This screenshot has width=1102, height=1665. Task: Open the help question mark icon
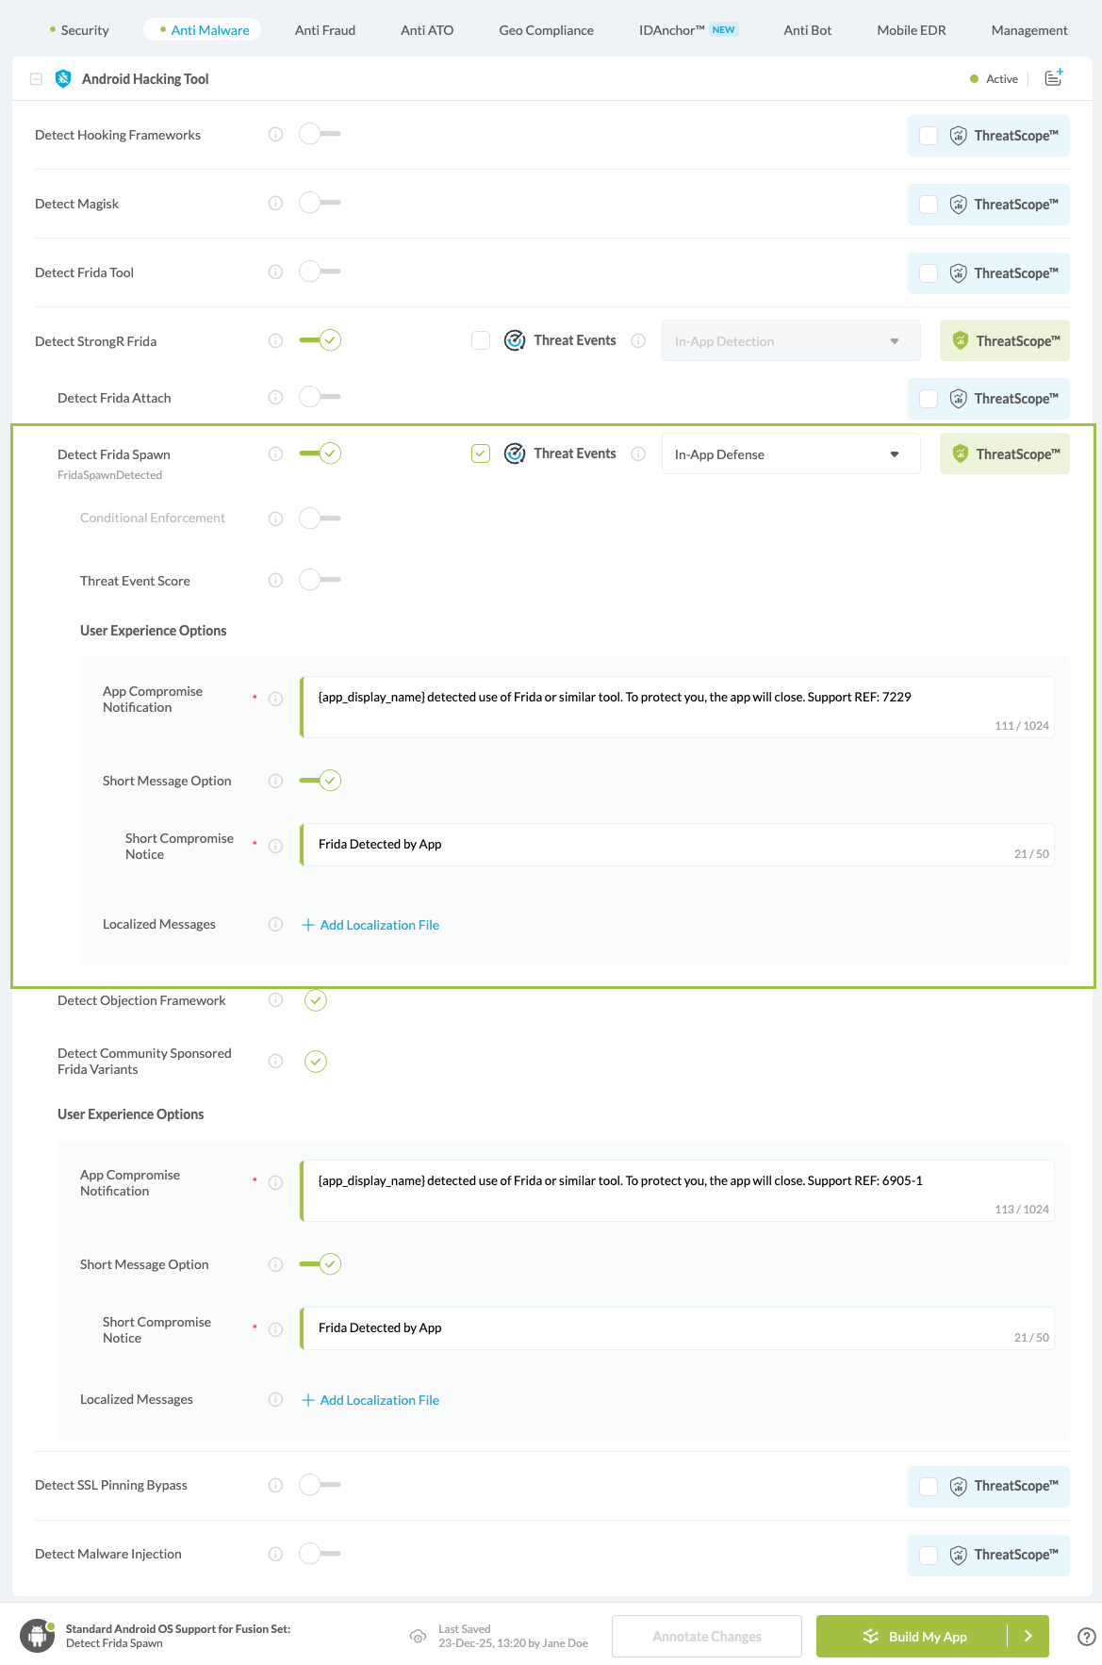point(1086,1637)
